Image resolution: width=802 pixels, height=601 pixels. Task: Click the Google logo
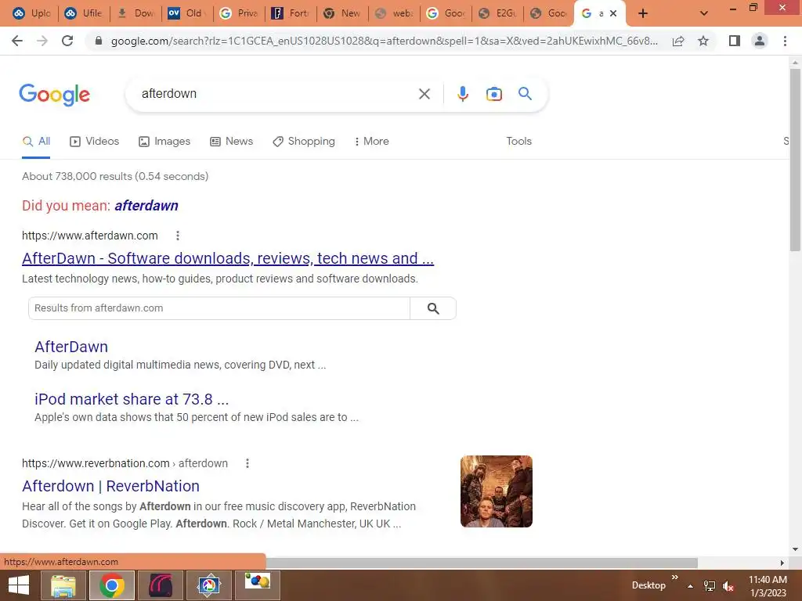(55, 95)
